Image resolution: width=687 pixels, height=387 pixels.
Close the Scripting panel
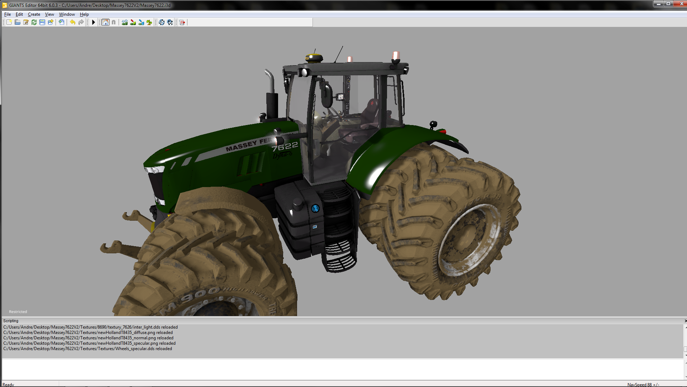click(x=685, y=321)
